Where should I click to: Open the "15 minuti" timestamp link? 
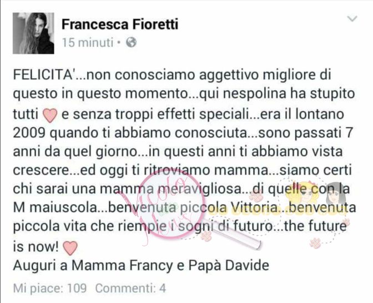click(88, 42)
